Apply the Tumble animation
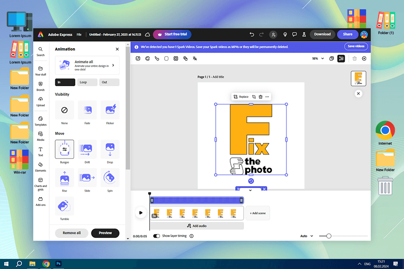The width and height of the screenshot is (404, 269). (64, 206)
